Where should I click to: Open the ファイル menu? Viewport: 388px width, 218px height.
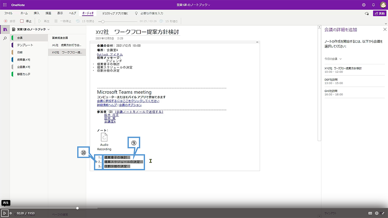coord(9,13)
